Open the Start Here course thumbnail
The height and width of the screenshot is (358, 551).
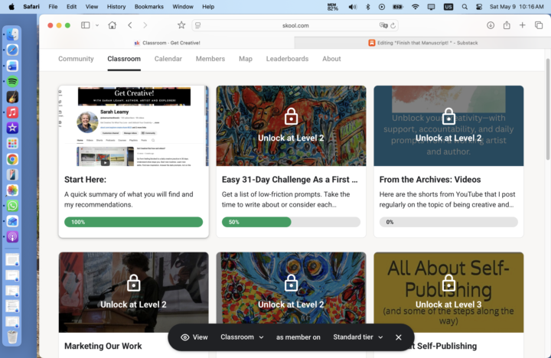133,125
